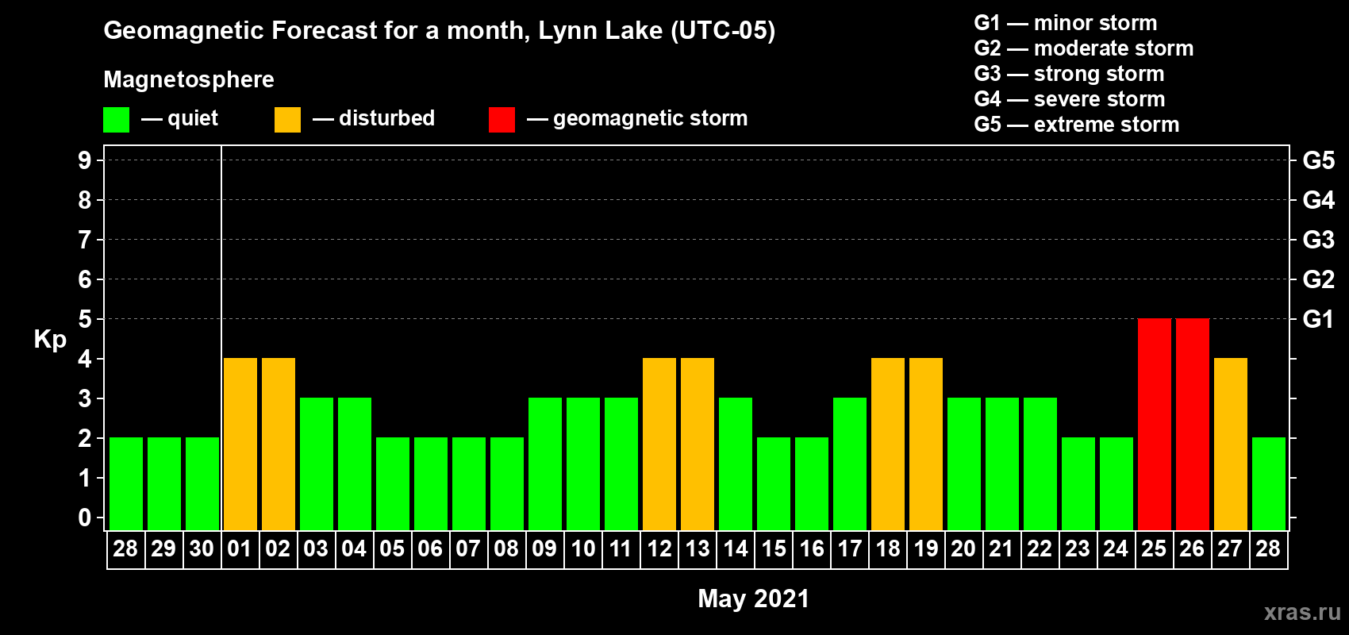Click the 'G3' label on right axis
This screenshot has height=635, width=1349.
pos(1318,240)
